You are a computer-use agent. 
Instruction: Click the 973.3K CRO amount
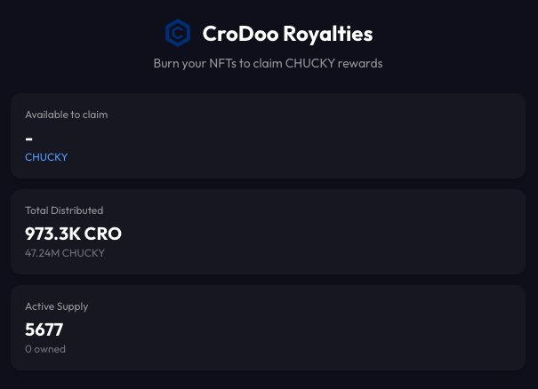73,234
